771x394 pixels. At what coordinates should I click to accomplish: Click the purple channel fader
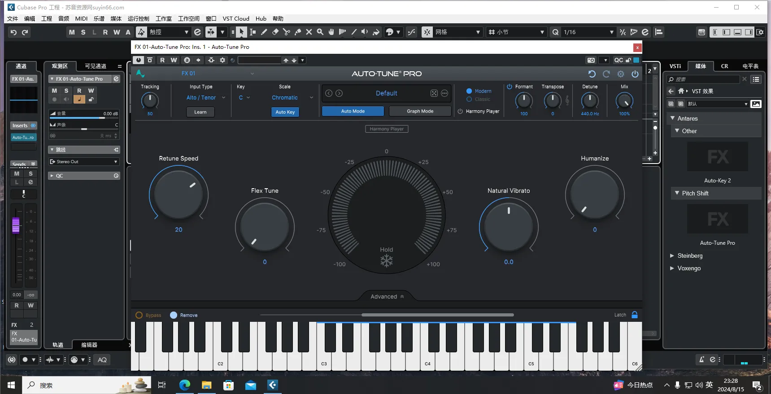16,225
